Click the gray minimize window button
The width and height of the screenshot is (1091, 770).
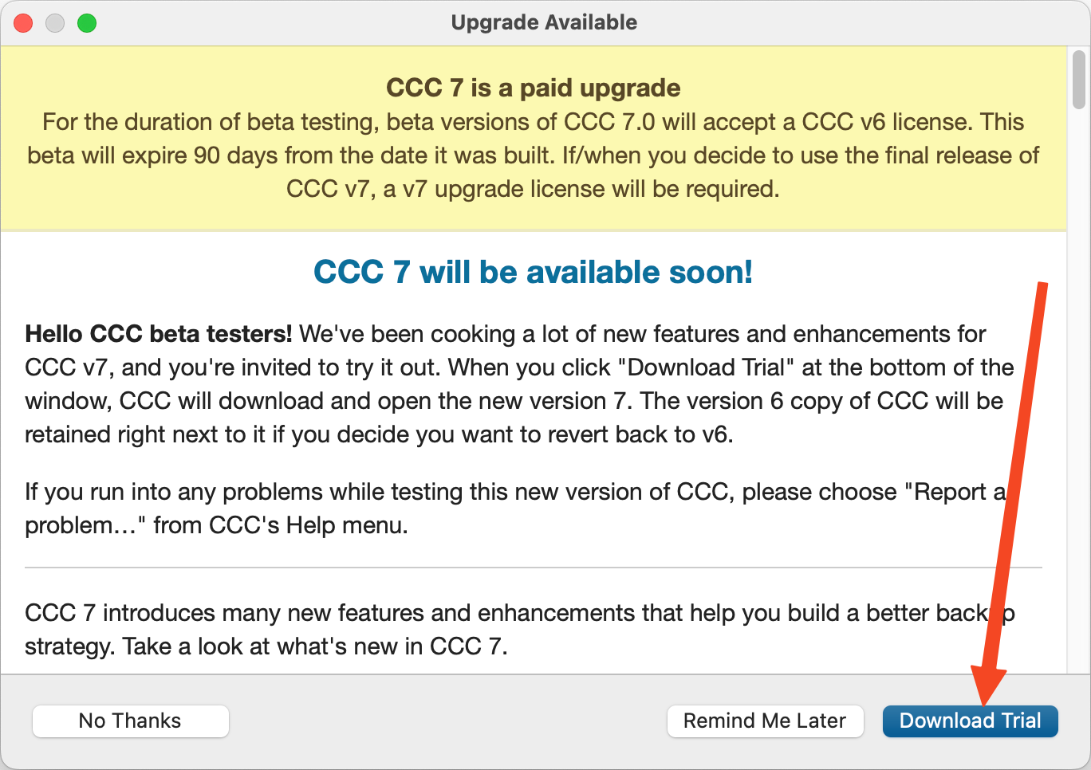[55, 23]
